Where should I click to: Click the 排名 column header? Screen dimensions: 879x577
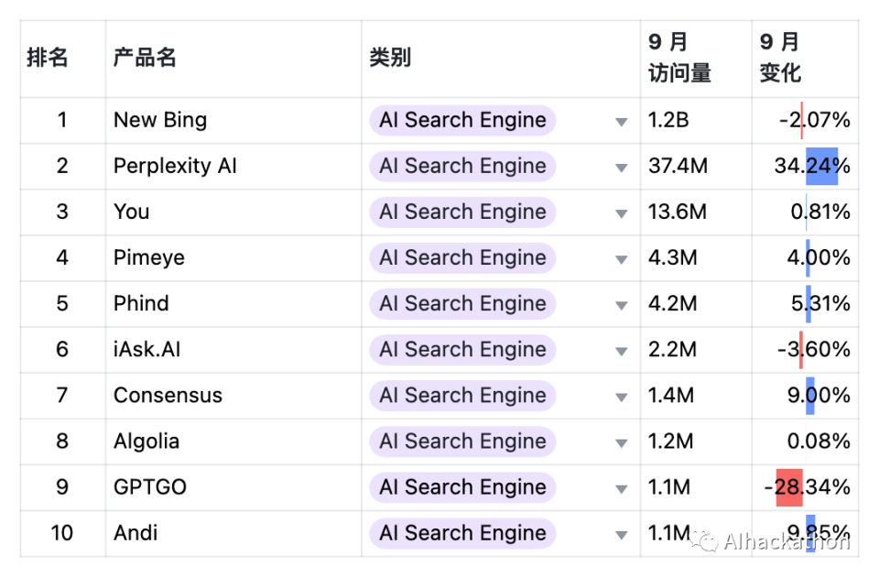(x=48, y=58)
